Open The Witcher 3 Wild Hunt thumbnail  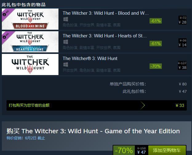point(30,64)
